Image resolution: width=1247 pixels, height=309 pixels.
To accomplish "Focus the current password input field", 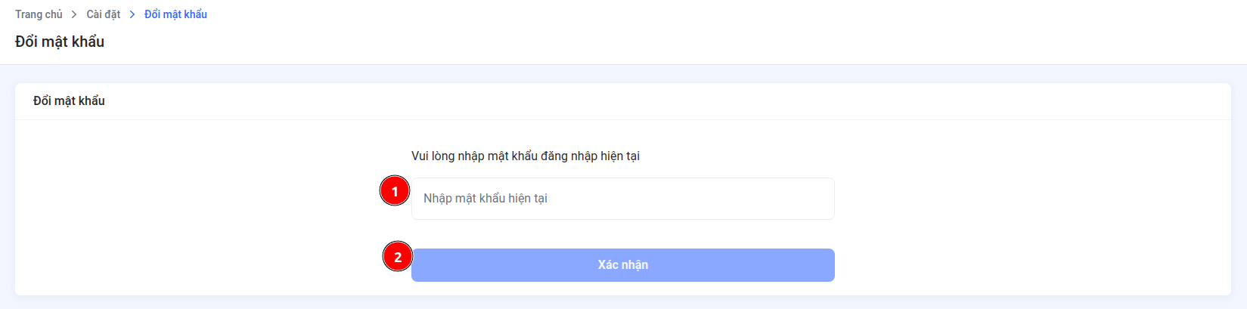I will click(623, 199).
